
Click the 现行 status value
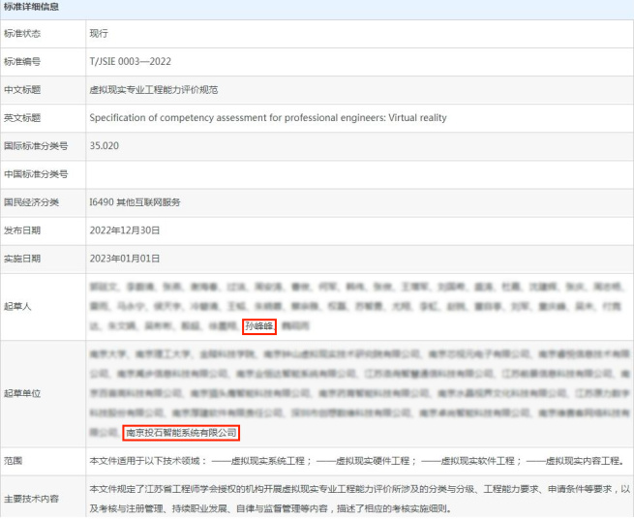(x=98, y=33)
